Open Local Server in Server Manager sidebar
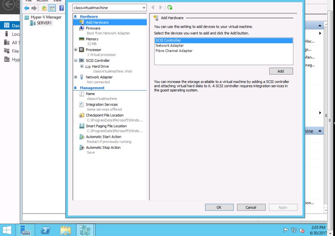 click(10, 34)
